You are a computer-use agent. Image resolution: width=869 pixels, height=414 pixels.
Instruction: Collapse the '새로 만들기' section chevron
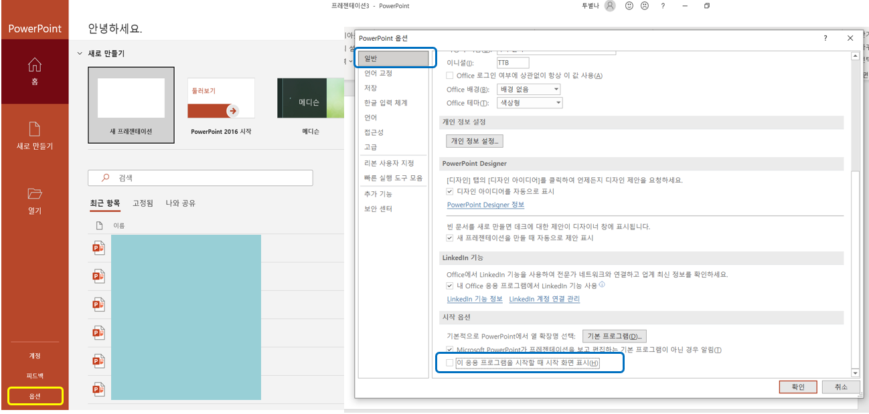tap(80, 54)
